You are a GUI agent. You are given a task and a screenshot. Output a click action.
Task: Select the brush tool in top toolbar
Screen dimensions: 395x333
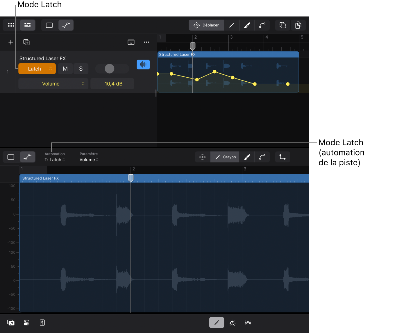247,25
